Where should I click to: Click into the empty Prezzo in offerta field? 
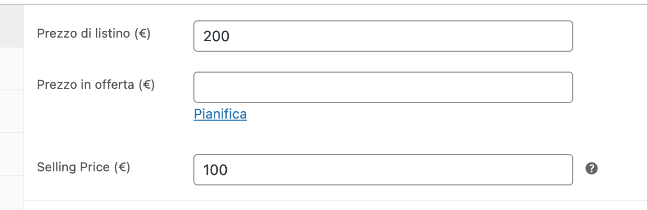tap(383, 87)
